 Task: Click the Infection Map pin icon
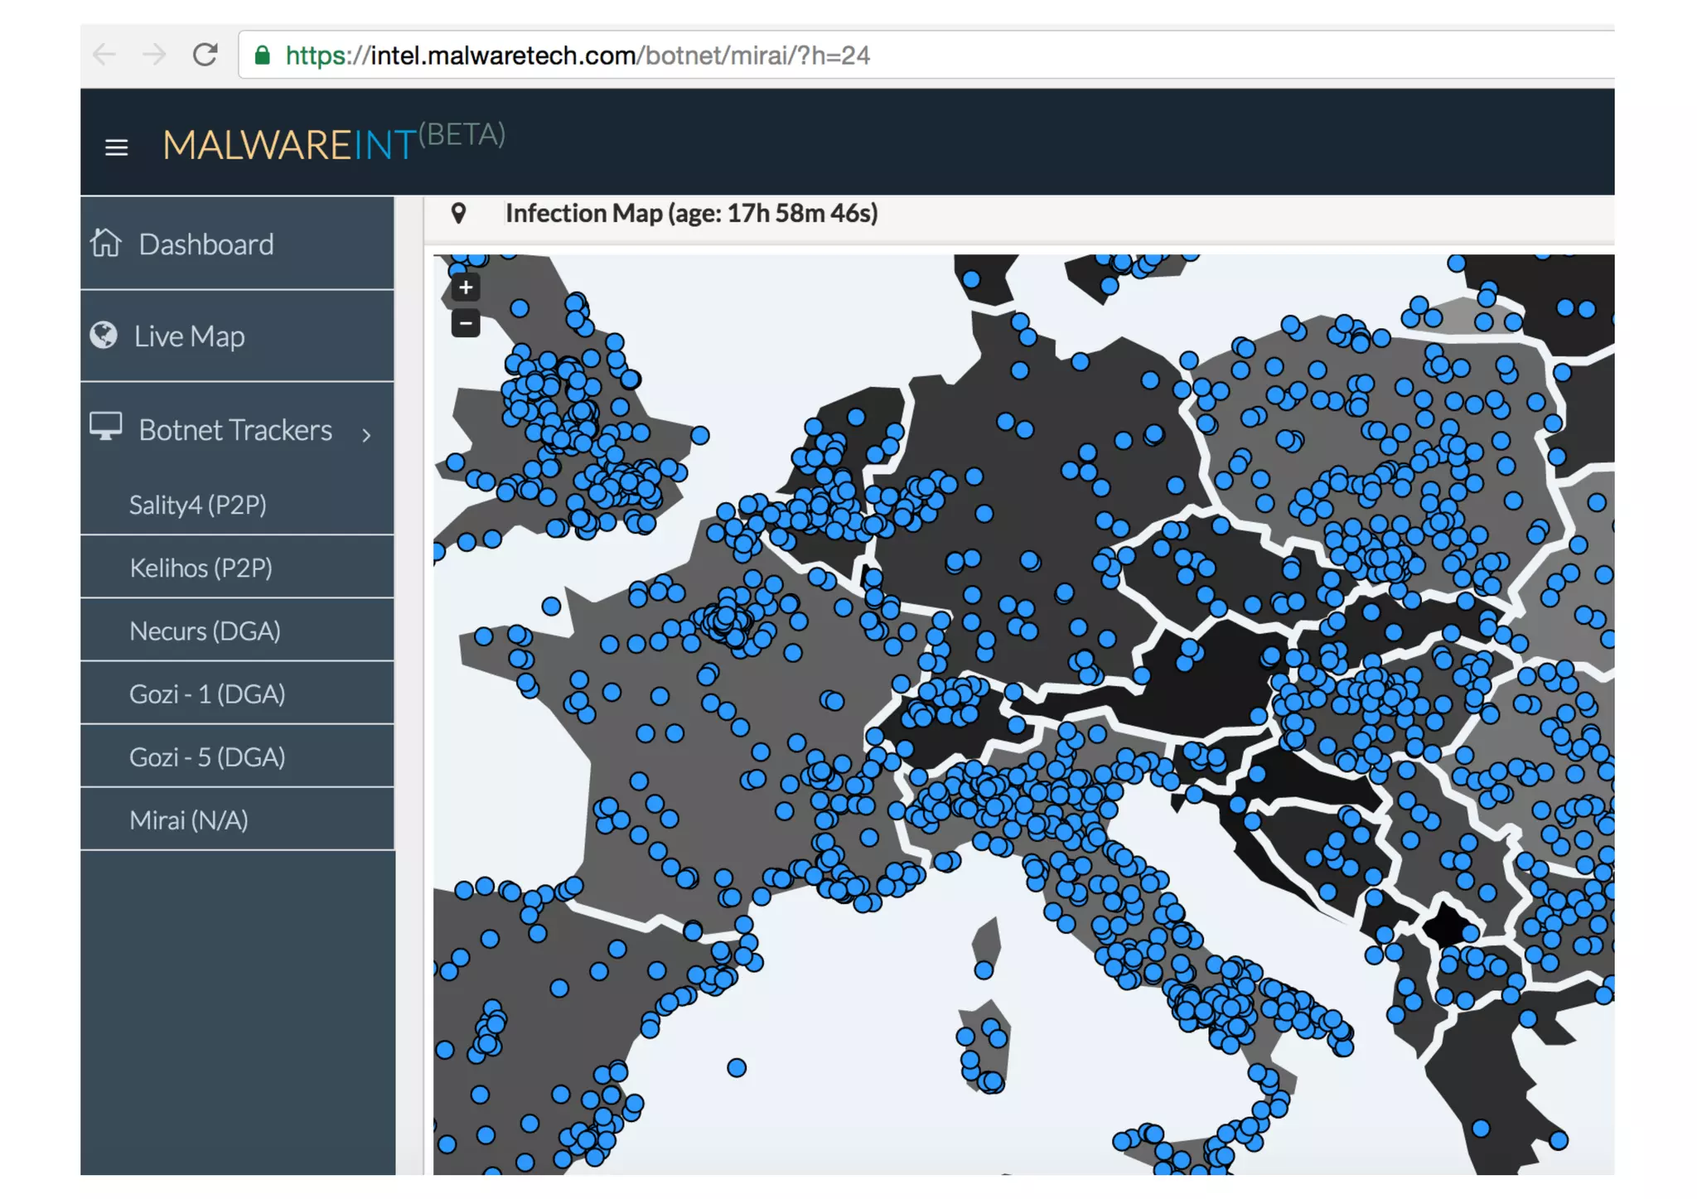tap(458, 214)
